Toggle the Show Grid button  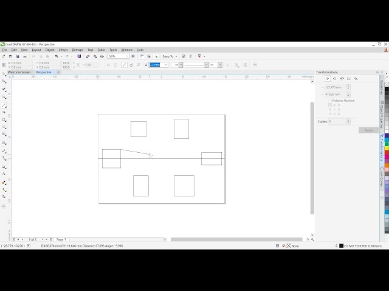point(149,56)
